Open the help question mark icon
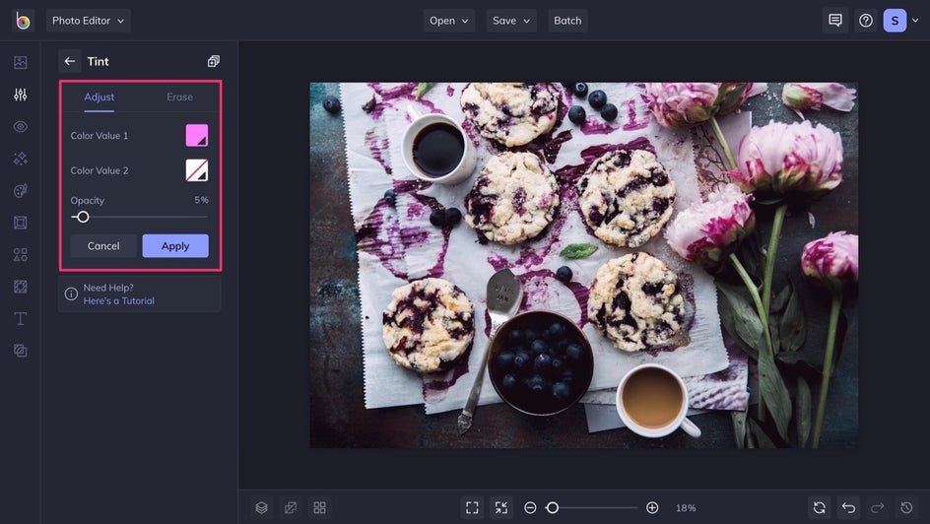Image resolution: width=930 pixels, height=524 pixels. (x=866, y=21)
